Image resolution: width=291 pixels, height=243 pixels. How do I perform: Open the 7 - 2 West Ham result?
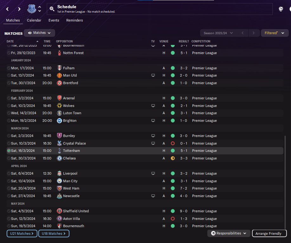[x=184, y=188]
